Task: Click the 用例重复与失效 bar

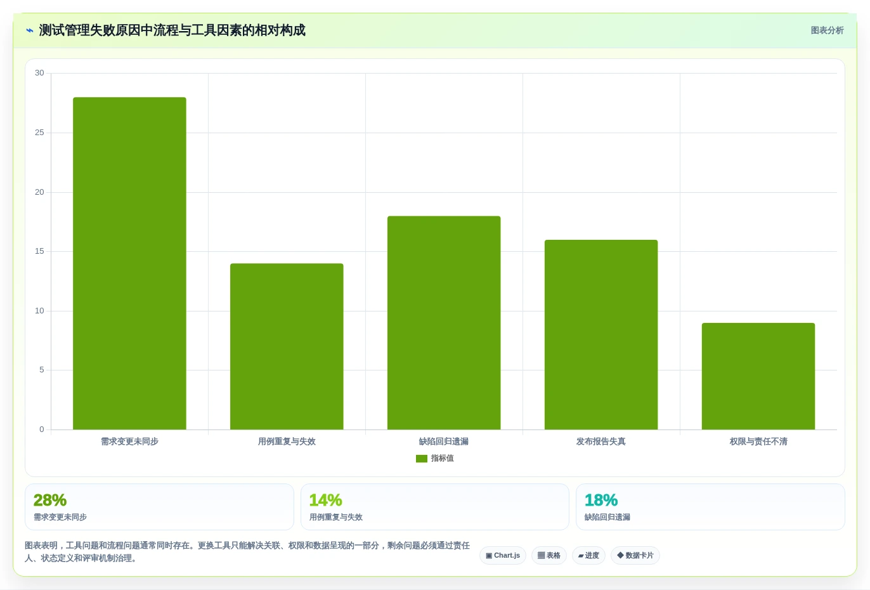Action: point(287,346)
